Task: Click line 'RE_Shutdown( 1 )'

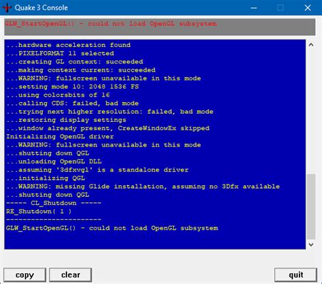Action: pos(39,212)
